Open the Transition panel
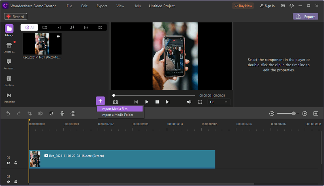 (x=9, y=98)
